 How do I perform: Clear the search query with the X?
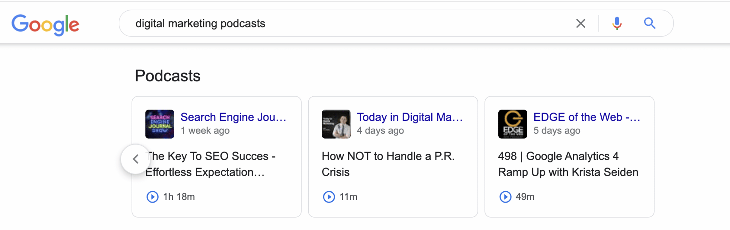point(581,23)
